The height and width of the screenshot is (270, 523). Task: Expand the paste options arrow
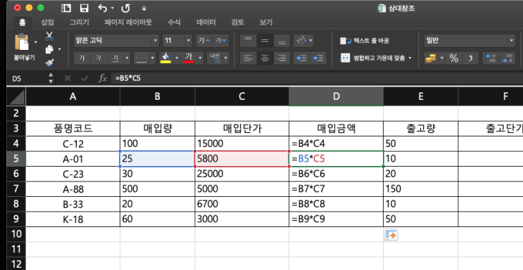[36, 42]
